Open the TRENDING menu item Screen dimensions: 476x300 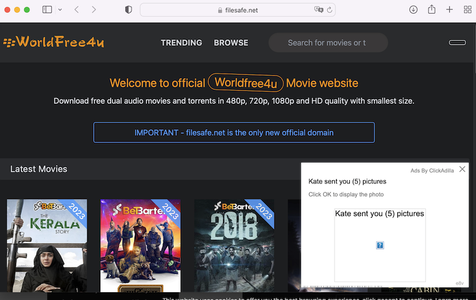pyautogui.click(x=181, y=43)
